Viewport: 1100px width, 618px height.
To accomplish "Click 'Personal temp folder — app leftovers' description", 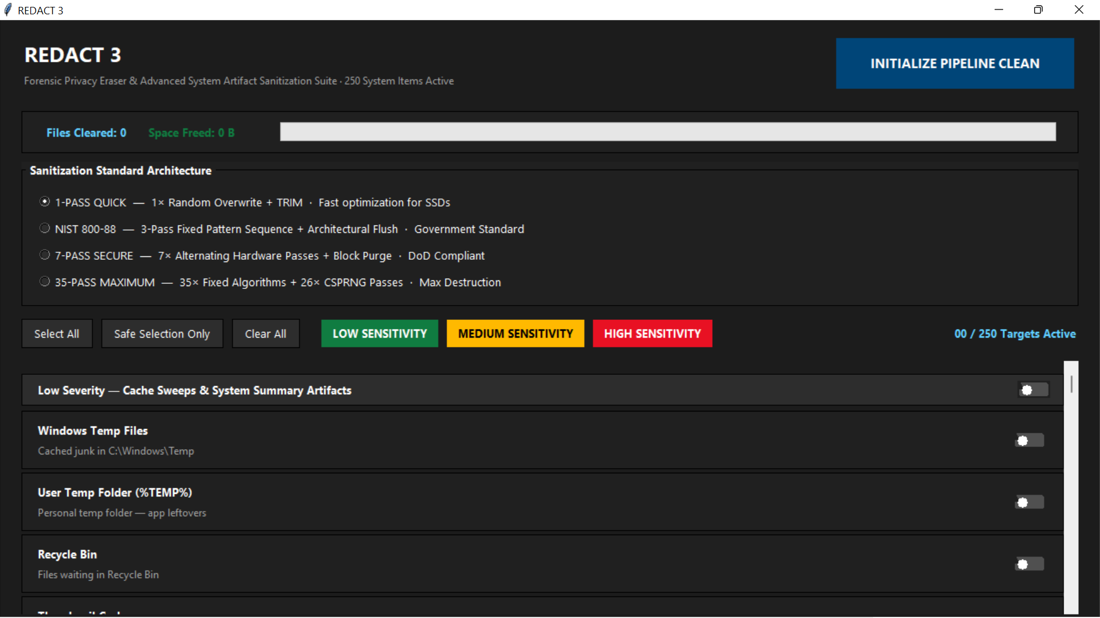I will [x=122, y=513].
